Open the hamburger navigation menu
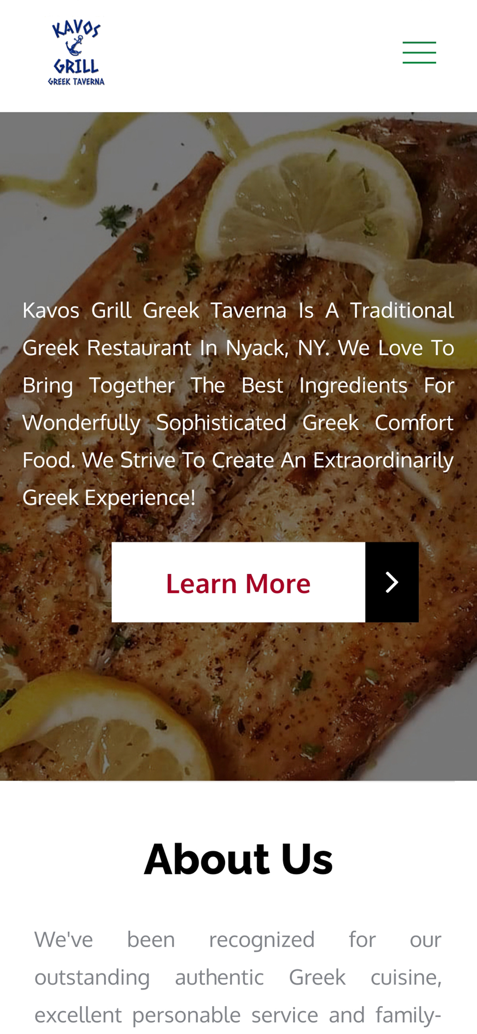Image resolution: width=477 pixels, height=1034 pixels. (419, 53)
